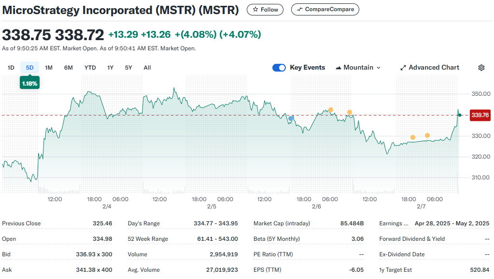Image resolution: width=494 pixels, height=279 pixels.
Task: Click the 2/6 date axis label
Action: (316, 206)
